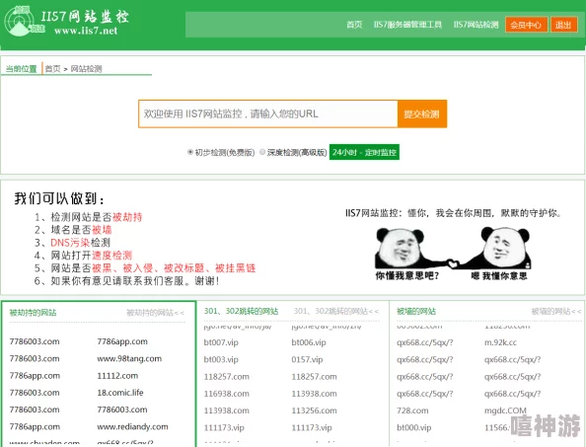This screenshot has width=586, height=447.
Task: Click 被墙的网站<< more link
Action: point(556,311)
